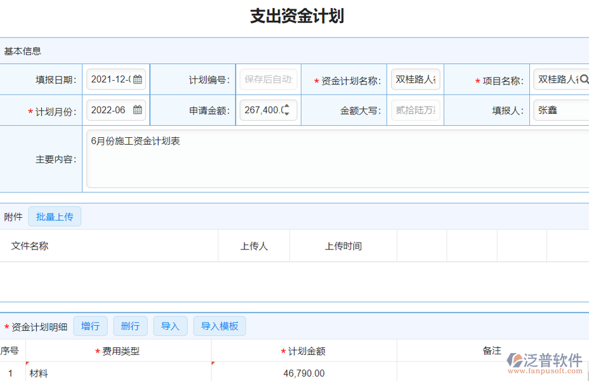Click the 导入 import button

pos(170,326)
